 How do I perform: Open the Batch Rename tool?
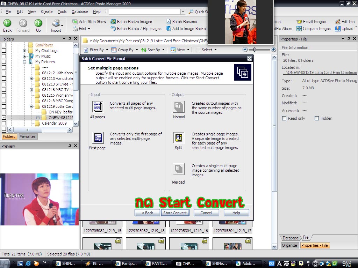(182, 21)
